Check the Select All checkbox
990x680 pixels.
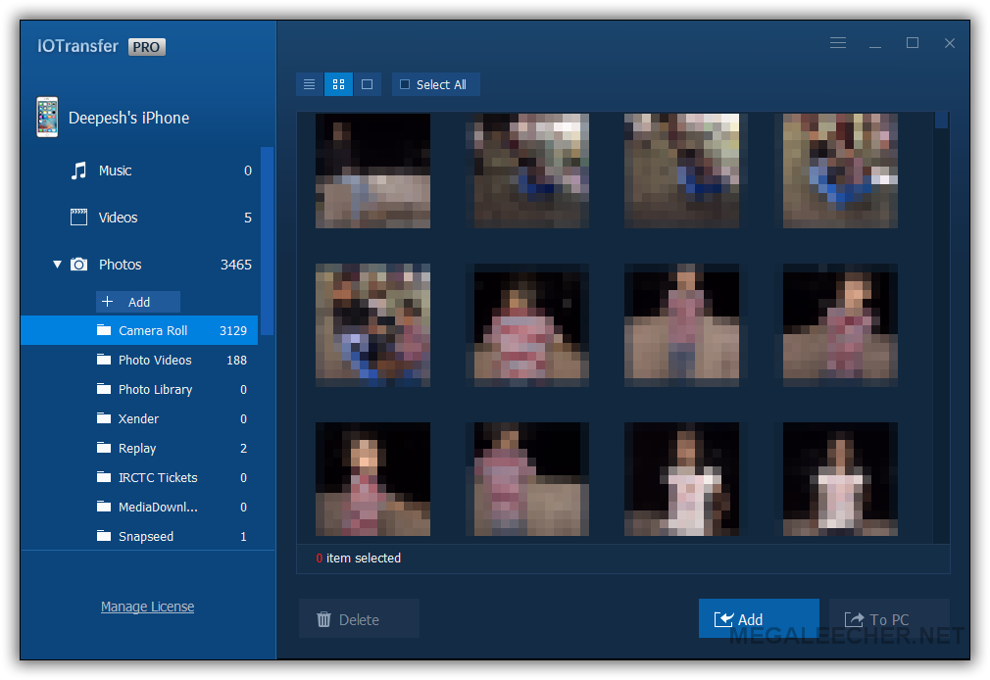tap(405, 85)
